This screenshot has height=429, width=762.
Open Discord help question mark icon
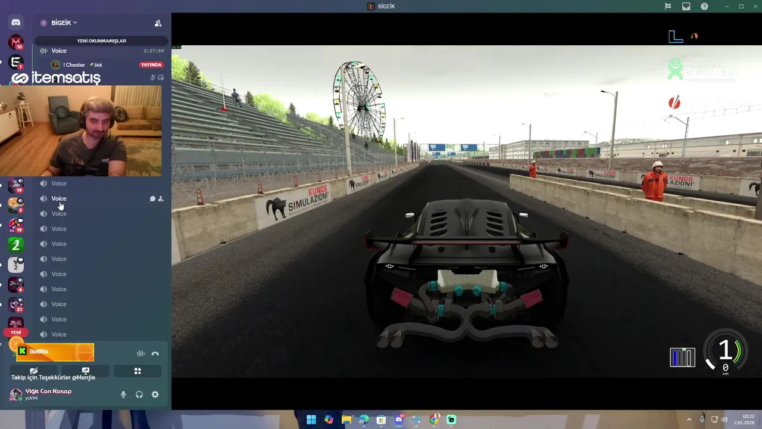tap(704, 6)
